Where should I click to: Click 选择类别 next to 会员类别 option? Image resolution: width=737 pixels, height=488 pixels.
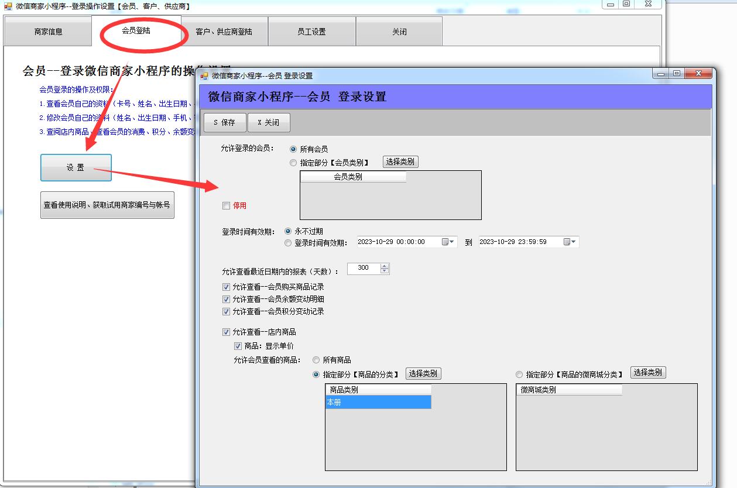pyautogui.click(x=401, y=161)
